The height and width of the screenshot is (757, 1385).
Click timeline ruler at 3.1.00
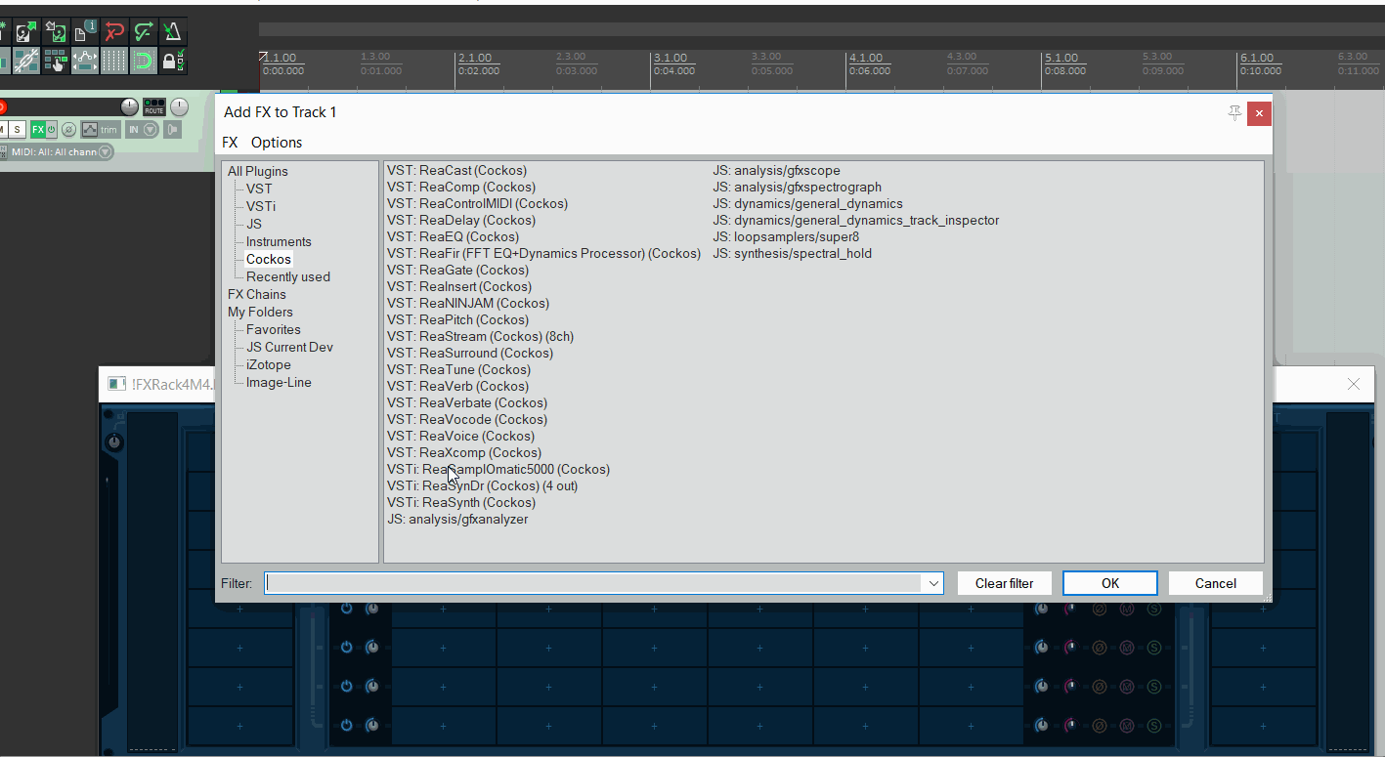670,59
